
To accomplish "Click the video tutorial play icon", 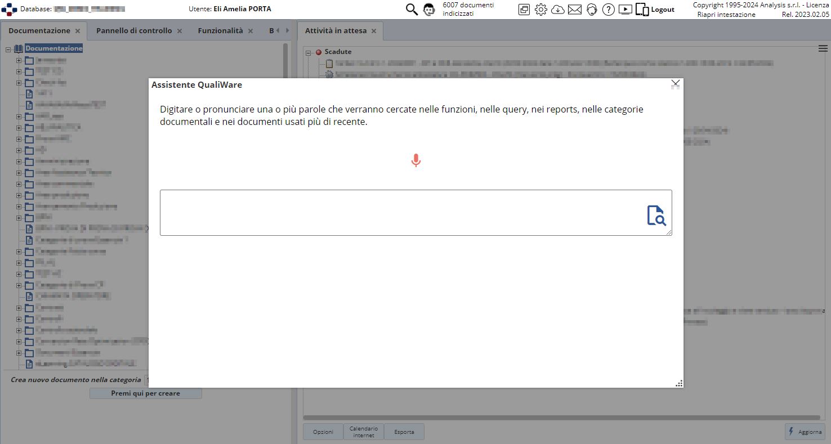I will (625, 10).
